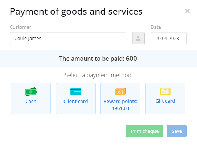This screenshot has width=197, height=147.
Task: Click the green cash banknote icon
Action: (x=31, y=92)
